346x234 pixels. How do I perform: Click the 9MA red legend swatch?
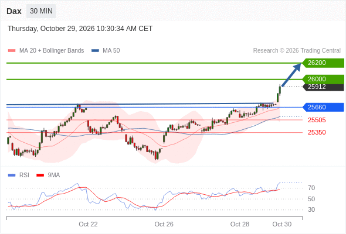coord(40,175)
